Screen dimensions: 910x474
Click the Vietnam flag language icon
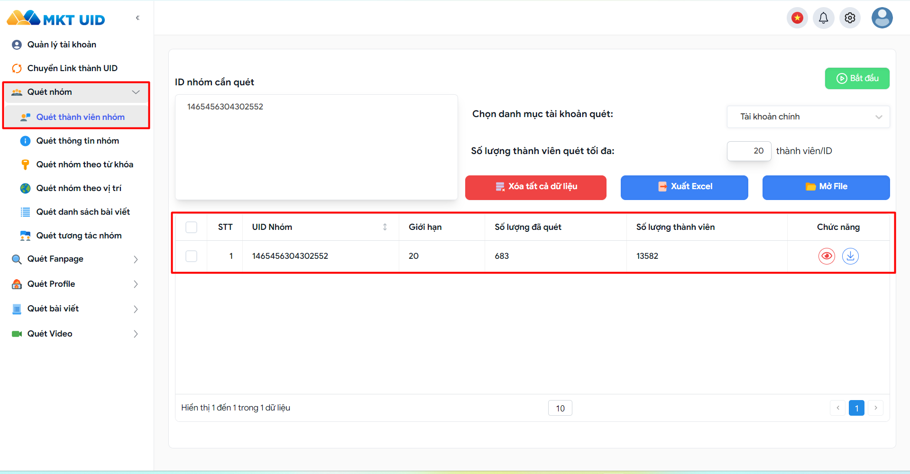(x=797, y=18)
